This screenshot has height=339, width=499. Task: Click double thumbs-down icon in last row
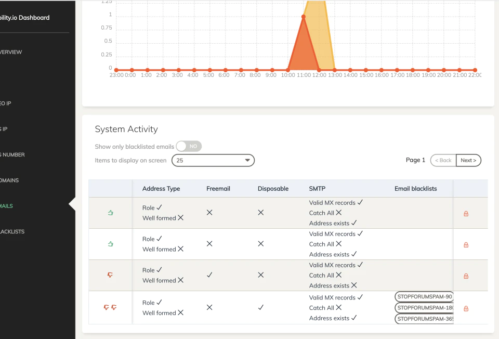[x=110, y=307]
